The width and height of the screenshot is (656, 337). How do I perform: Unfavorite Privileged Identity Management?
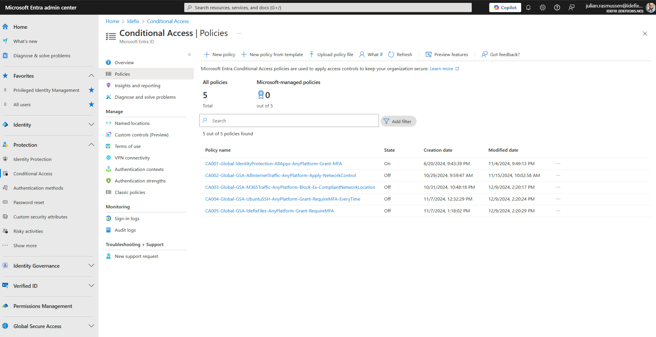[92, 90]
